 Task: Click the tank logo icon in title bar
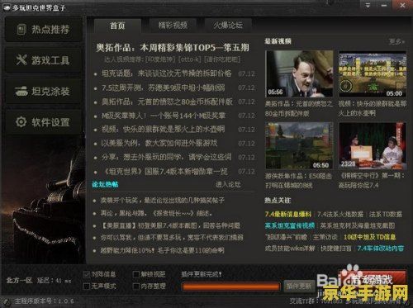pos(7,7)
